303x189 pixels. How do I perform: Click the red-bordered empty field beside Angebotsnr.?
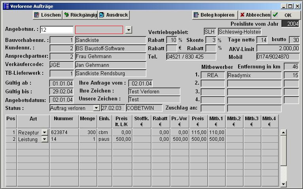pyautogui.click(x=99, y=30)
